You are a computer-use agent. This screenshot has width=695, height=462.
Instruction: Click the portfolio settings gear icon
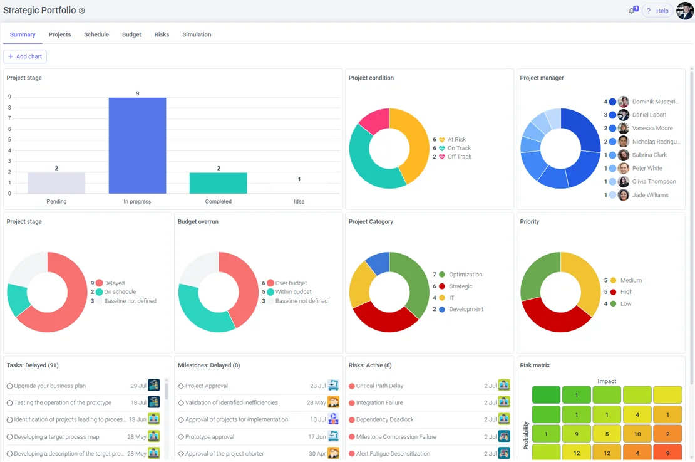pos(82,11)
